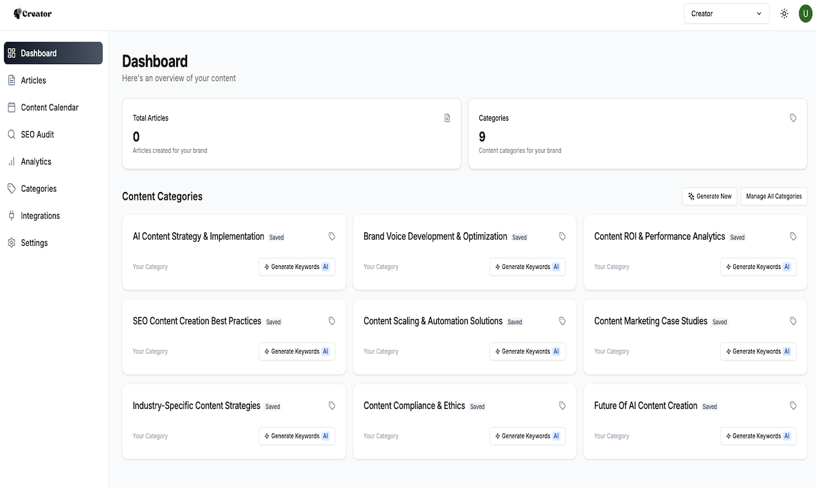This screenshot has width=816, height=488.
Task: Click the tag icon in Categories stat card
Action: (793, 118)
